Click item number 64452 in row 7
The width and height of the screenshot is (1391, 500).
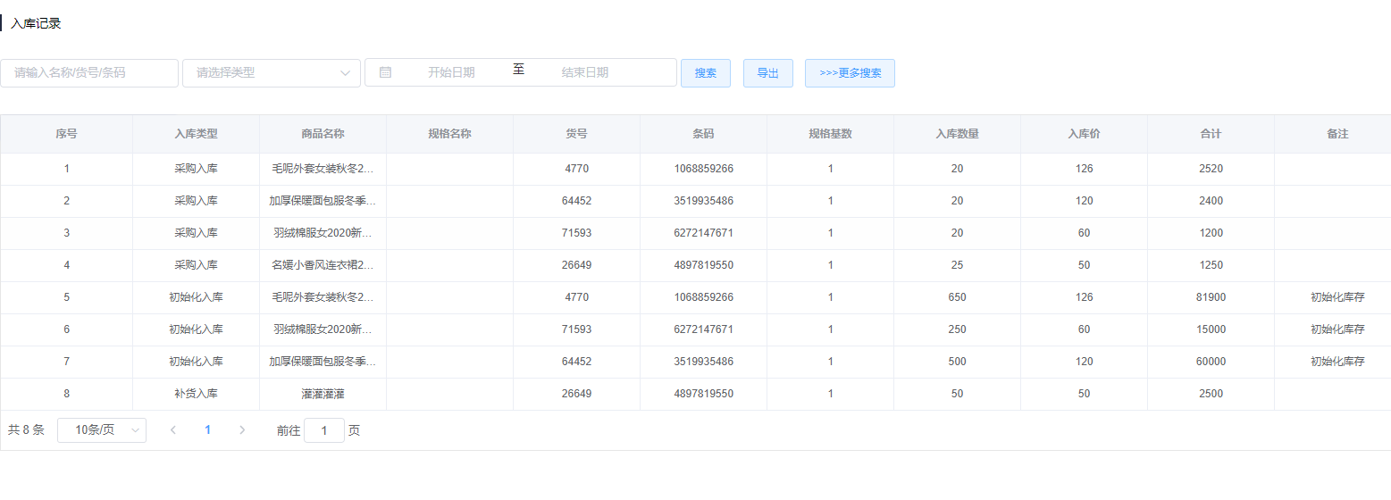tap(577, 362)
